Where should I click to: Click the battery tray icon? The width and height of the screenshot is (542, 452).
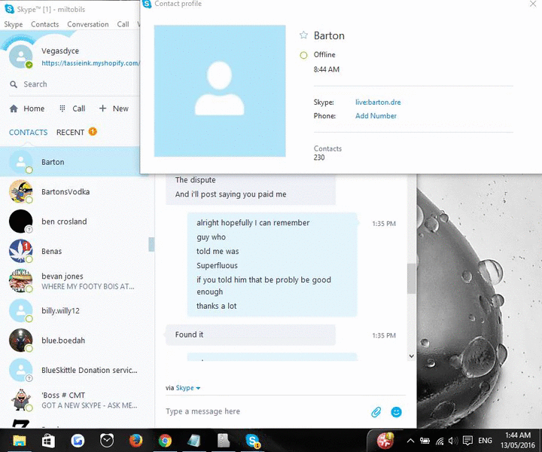425,441
